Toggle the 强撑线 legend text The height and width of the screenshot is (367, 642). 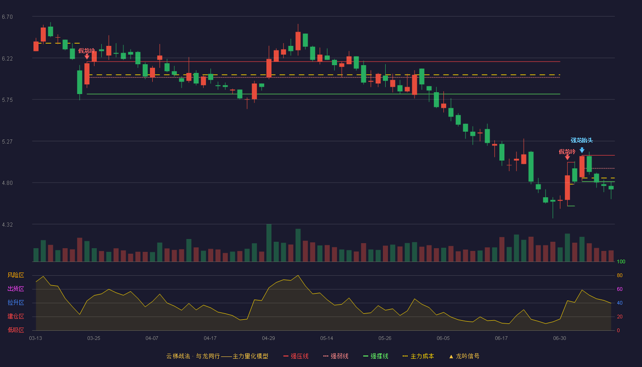tap(379, 356)
